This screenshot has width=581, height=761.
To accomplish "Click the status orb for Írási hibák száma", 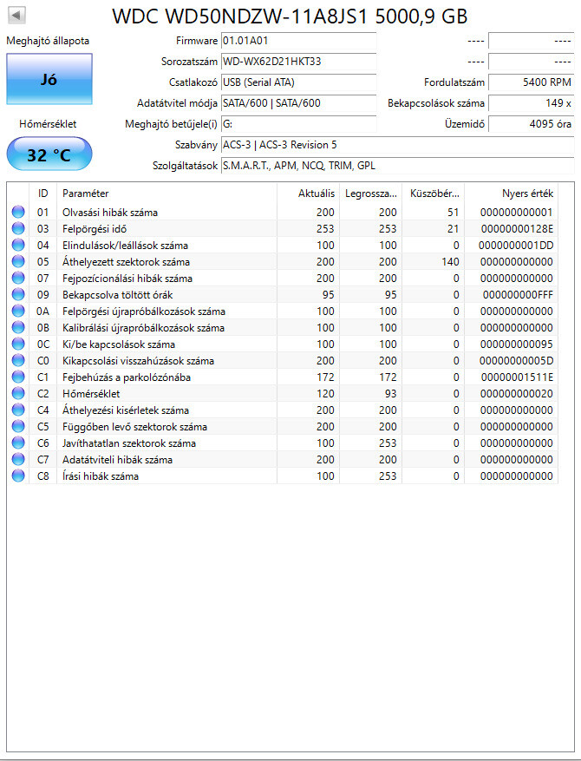I will [x=18, y=476].
